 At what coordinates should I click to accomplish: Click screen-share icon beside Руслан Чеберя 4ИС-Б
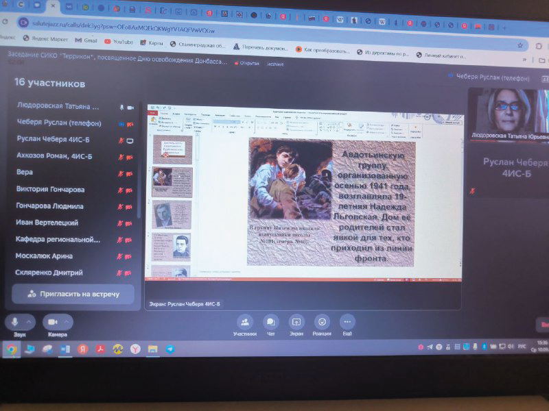pos(130,141)
